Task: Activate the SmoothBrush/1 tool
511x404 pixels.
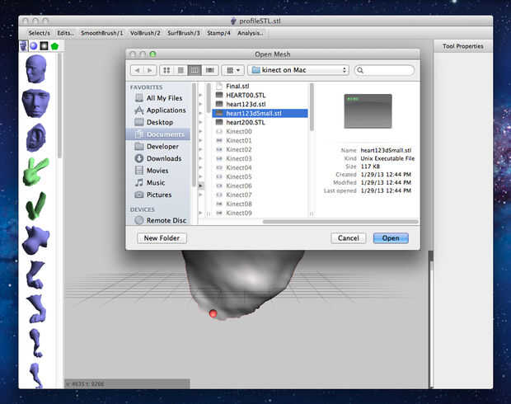Action: (x=102, y=33)
